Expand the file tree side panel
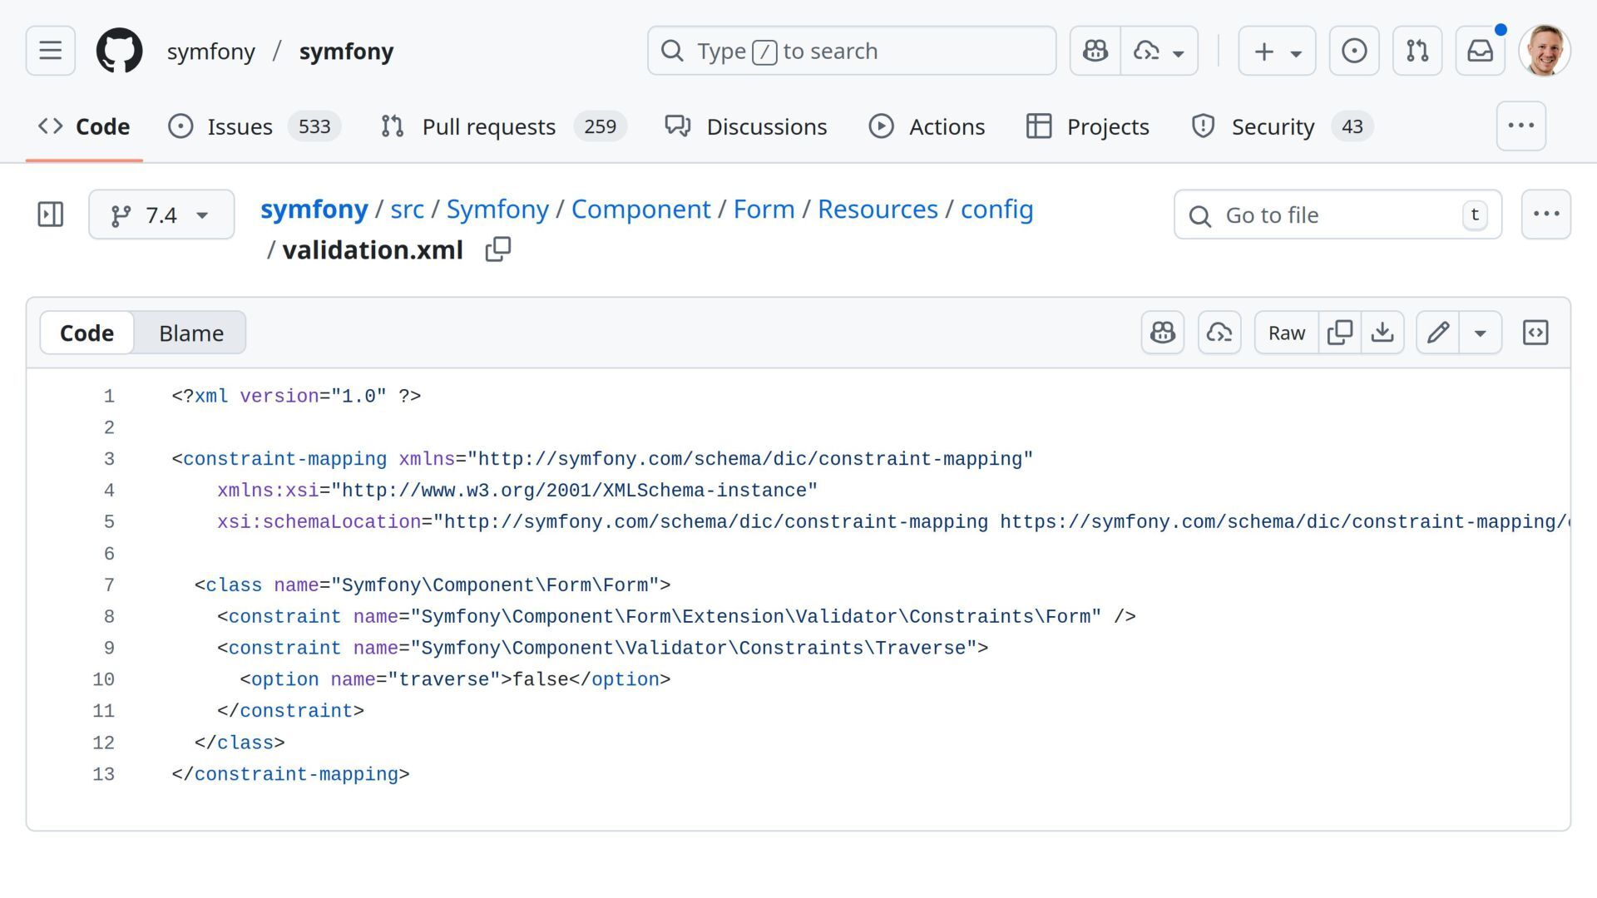 [x=50, y=215]
